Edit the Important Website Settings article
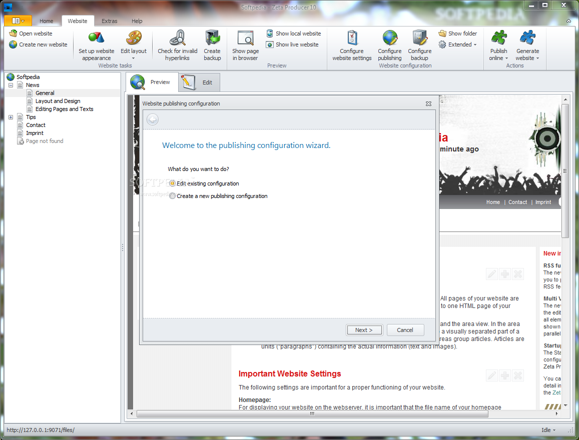 point(492,375)
